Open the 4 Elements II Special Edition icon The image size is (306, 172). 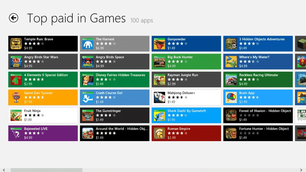16,79
